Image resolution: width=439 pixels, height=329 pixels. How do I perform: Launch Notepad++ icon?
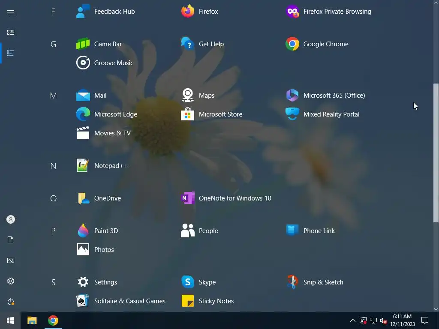click(83, 166)
